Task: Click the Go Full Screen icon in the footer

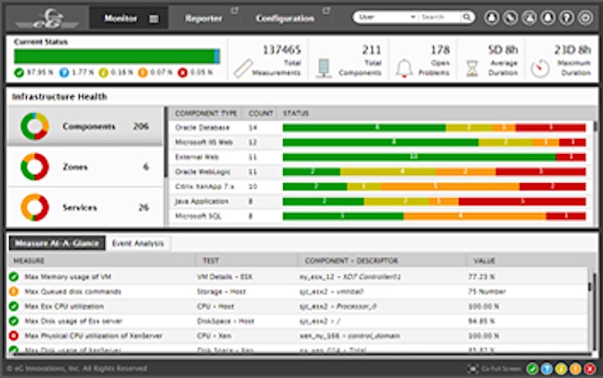Action: (473, 369)
